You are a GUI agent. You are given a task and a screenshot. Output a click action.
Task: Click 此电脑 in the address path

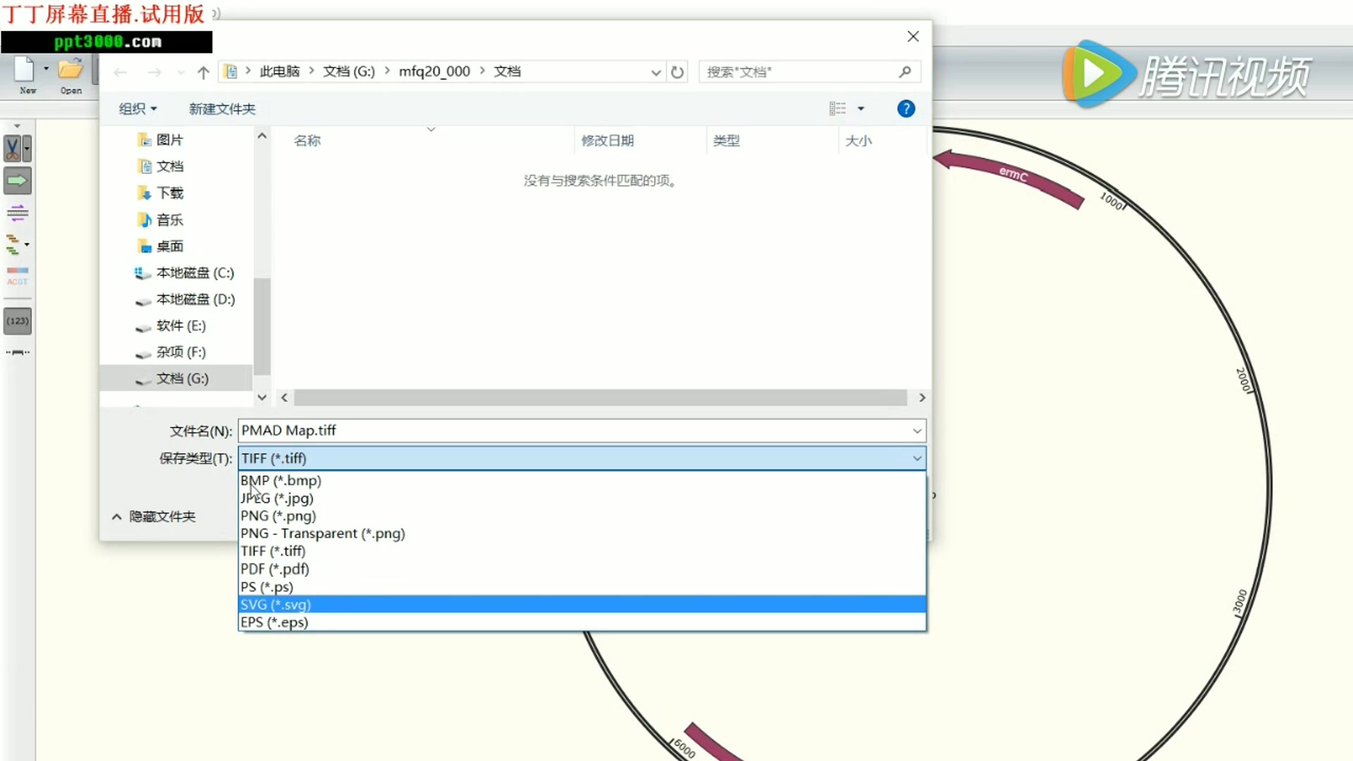280,71
